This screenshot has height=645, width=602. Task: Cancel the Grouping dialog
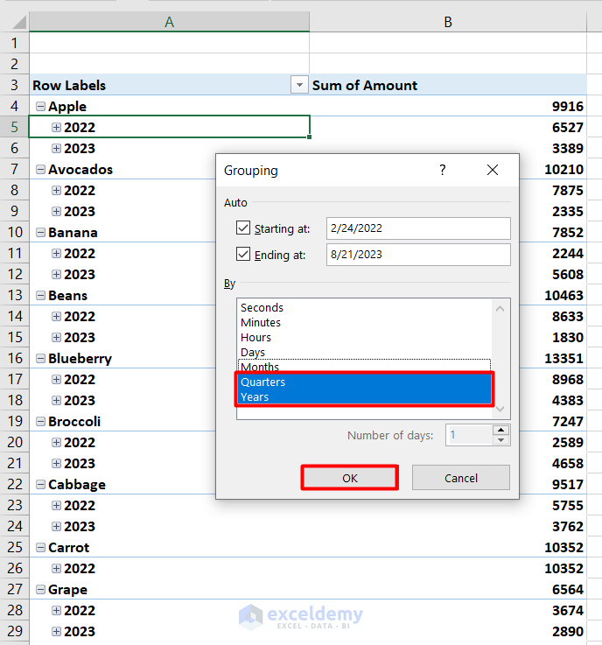coord(461,478)
